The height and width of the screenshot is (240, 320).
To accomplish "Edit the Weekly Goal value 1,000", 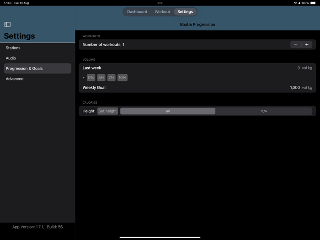I will tap(295, 88).
